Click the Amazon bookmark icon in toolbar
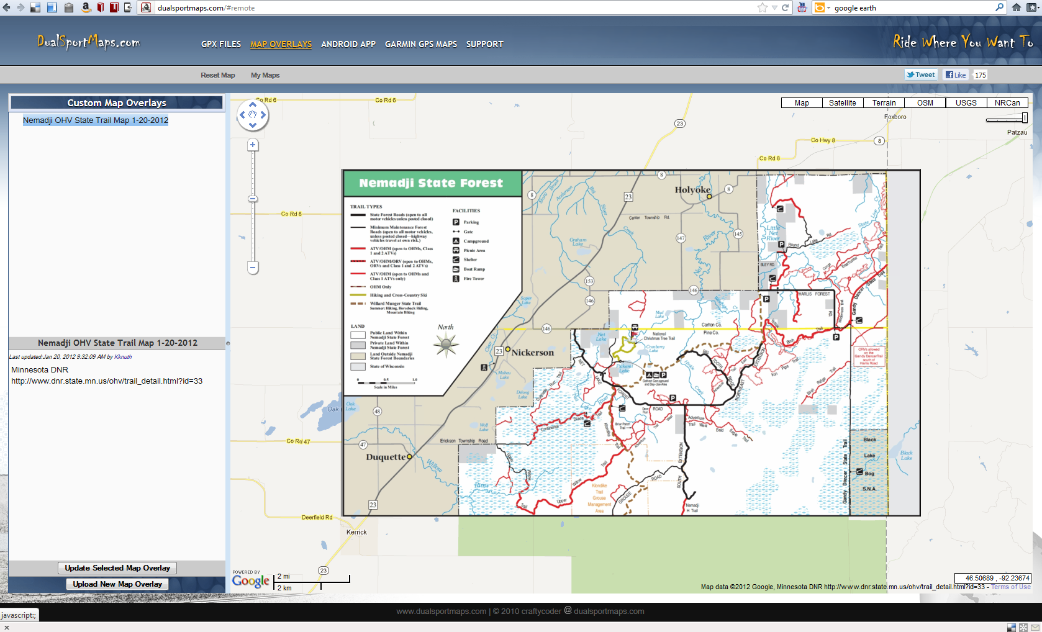The height and width of the screenshot is (632, 1042). click(86, 7)
